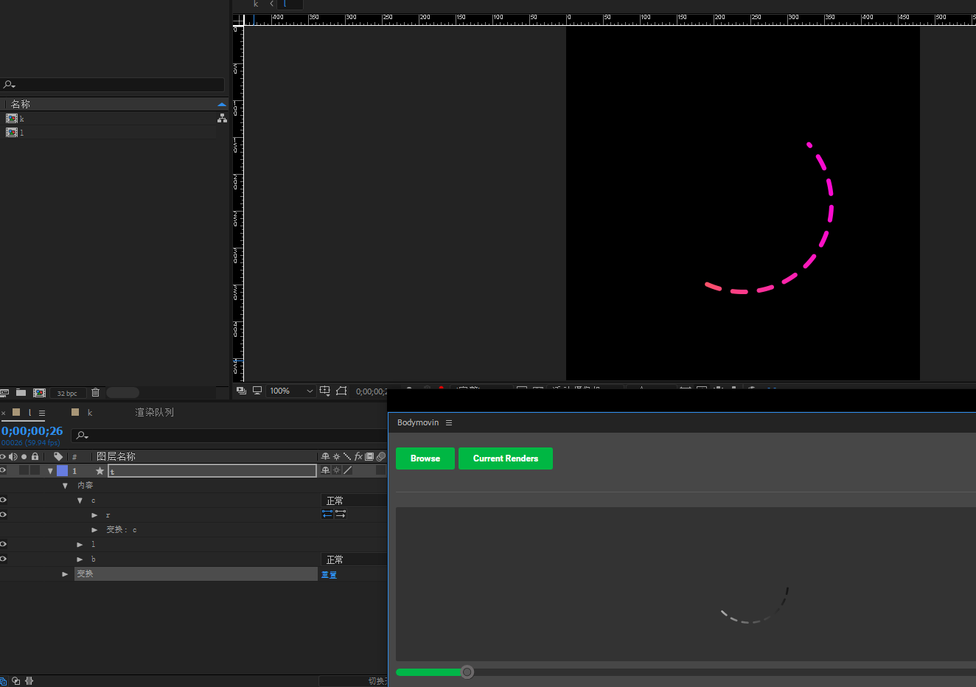
Task: Click the new folder icon in Project panel
Action: pos(21,392)
